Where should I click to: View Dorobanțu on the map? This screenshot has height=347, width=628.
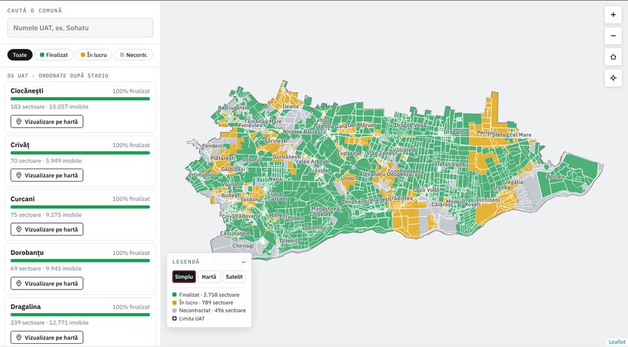tap(47, 284)
